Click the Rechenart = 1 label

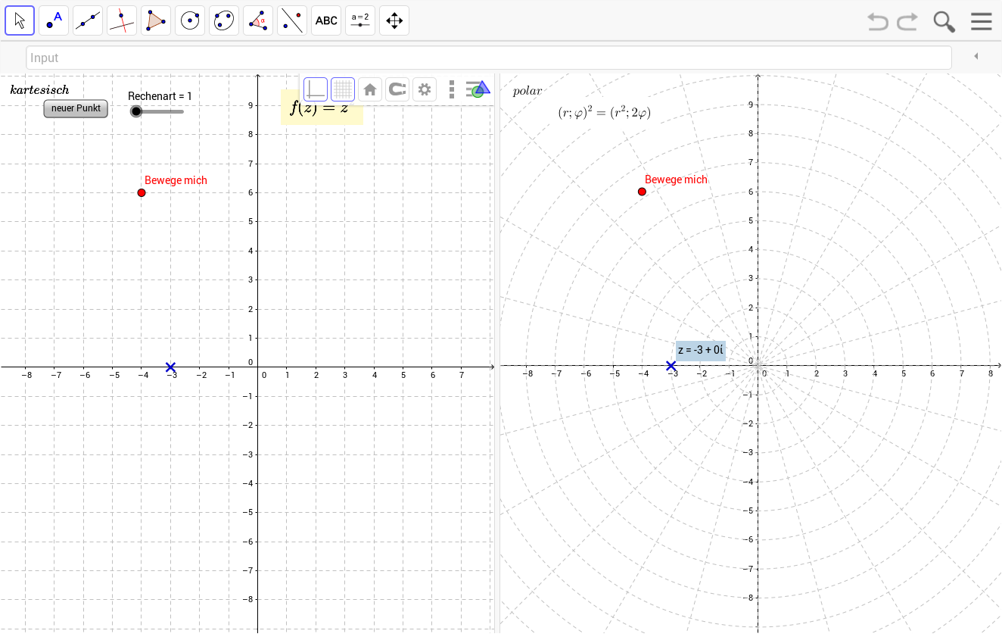[160, 96]
